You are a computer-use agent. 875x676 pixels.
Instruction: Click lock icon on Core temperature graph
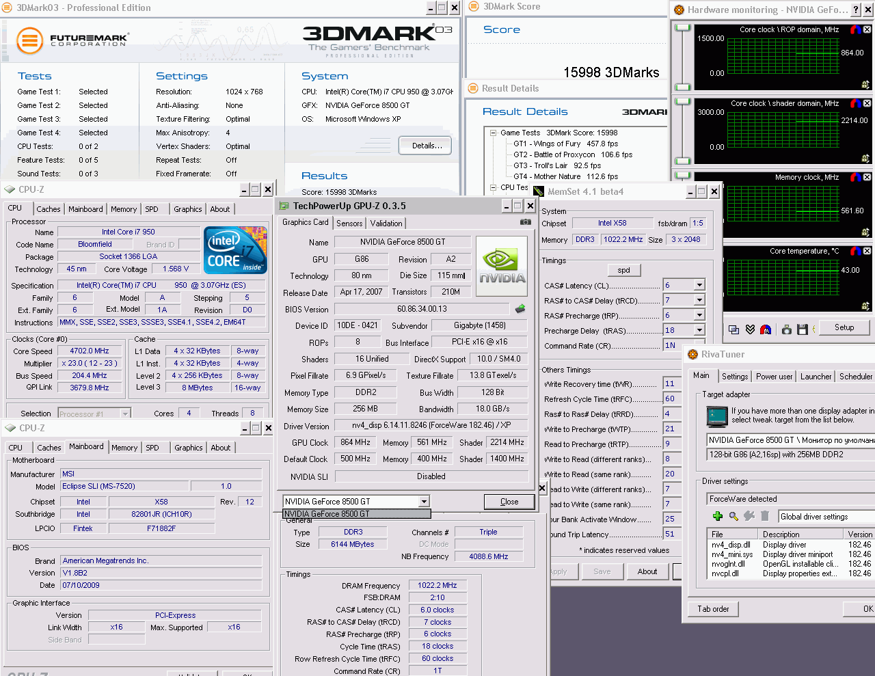(865, 306)
